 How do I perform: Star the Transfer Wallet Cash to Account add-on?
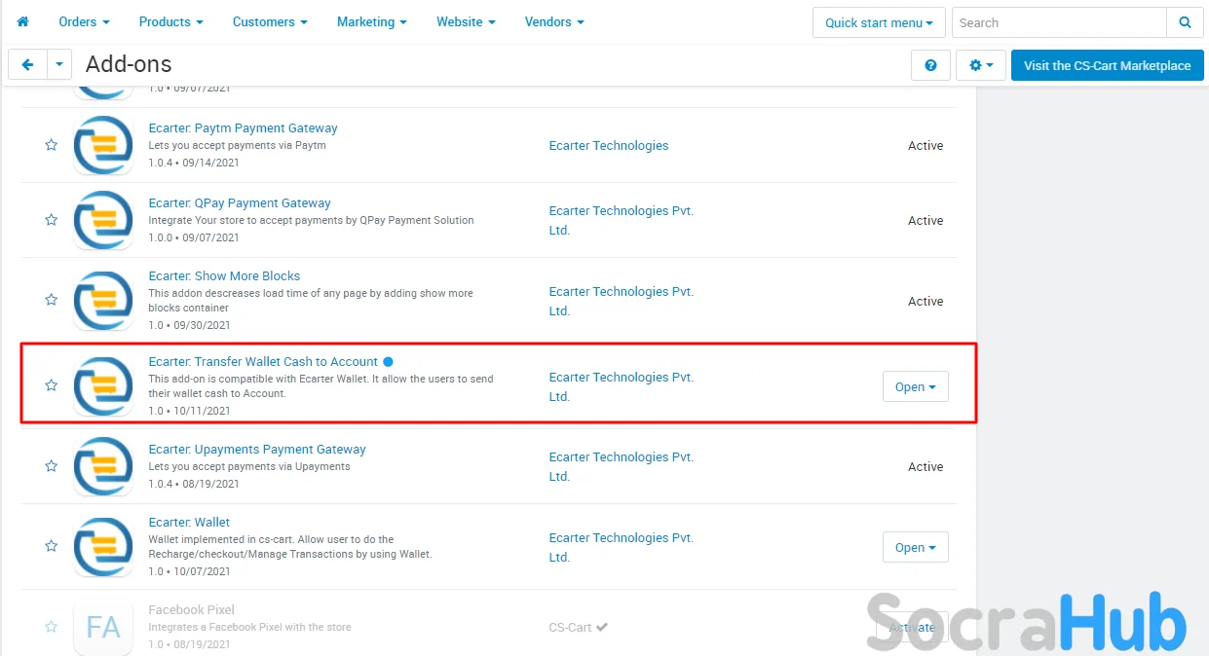(x=51, y=385)
